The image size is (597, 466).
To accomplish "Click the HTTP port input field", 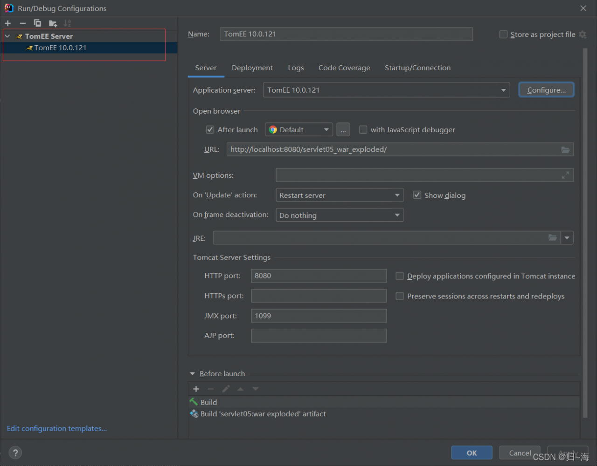I will [x=319, y=276].
